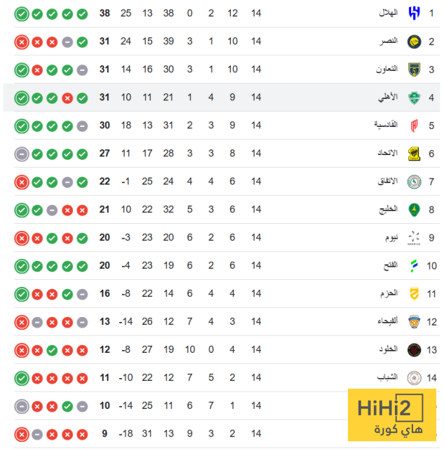Viewport: 444px width, 449px height.
Task: Select the Al-Ettifaq team logo
Action: pos(414,182)
